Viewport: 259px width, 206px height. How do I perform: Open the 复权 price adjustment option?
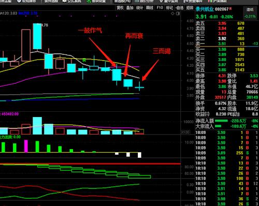(x=120, y=8)
